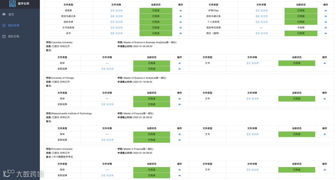This screenshot has height=180, width=336.
Task: Click the cloud upload icon for 选校名单
Action: (x=180, y=22)
